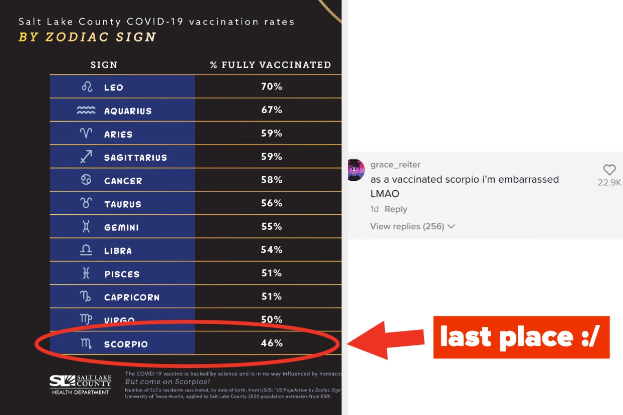Click the Gemini zodiac symbol icon
Viewport: 623px width, 415px height.
pos(86,227)
